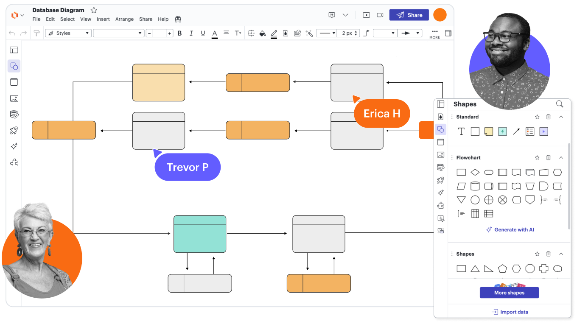Open the binoculars find feature
This screenshot has width=577, height=324.
[178, 19]
